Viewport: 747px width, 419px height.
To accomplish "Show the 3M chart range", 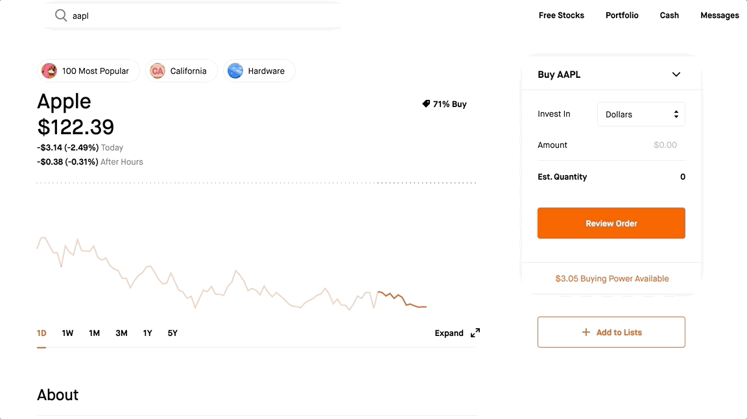I will (121, 333).
